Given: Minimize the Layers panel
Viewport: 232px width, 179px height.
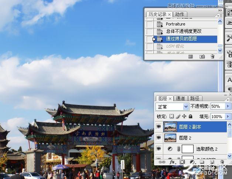Looking at the screenshot, I should [x=225, y=95].
